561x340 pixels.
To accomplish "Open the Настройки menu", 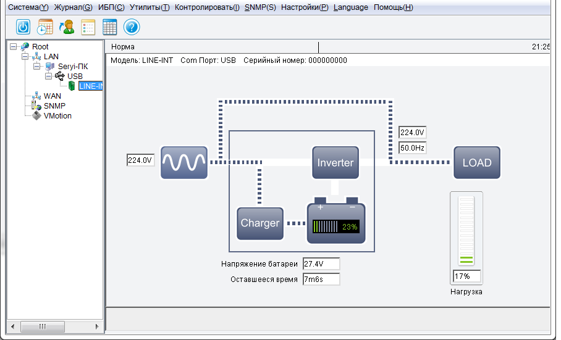I will click(305, 7).
